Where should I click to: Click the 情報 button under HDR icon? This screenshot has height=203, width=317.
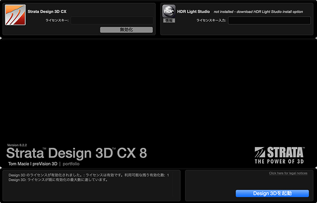169,20
